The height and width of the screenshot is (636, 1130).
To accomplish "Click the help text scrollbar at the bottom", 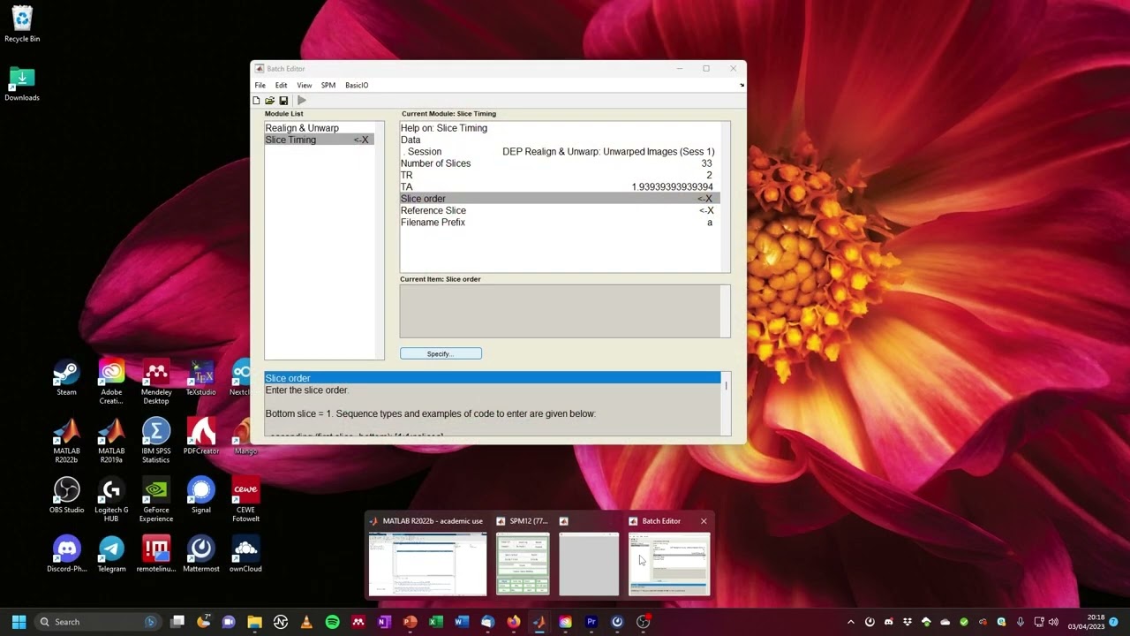I will click(726, 404).
